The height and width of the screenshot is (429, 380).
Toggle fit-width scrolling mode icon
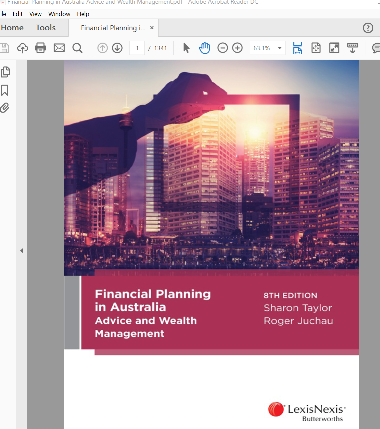[x=297, y=48]
